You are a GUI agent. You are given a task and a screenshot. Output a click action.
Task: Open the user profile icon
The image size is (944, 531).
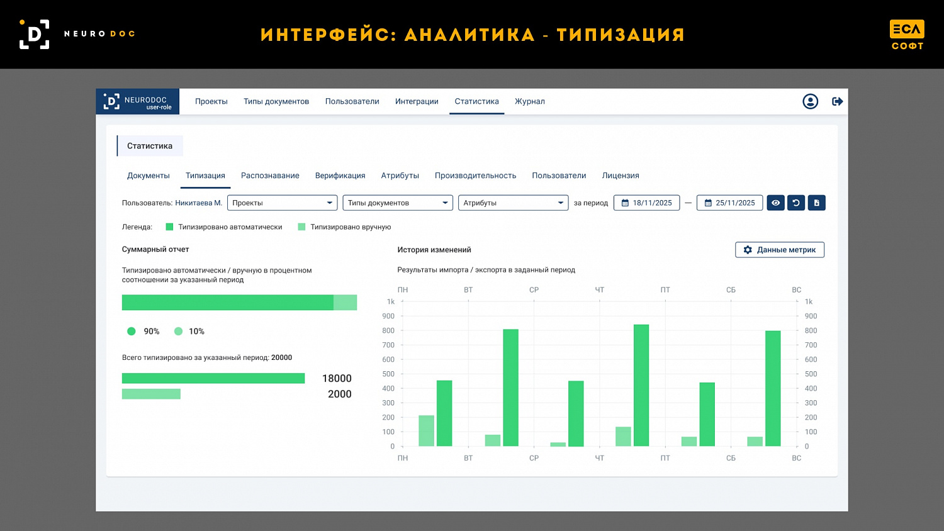pyautogui.click(x=810, y=101)
